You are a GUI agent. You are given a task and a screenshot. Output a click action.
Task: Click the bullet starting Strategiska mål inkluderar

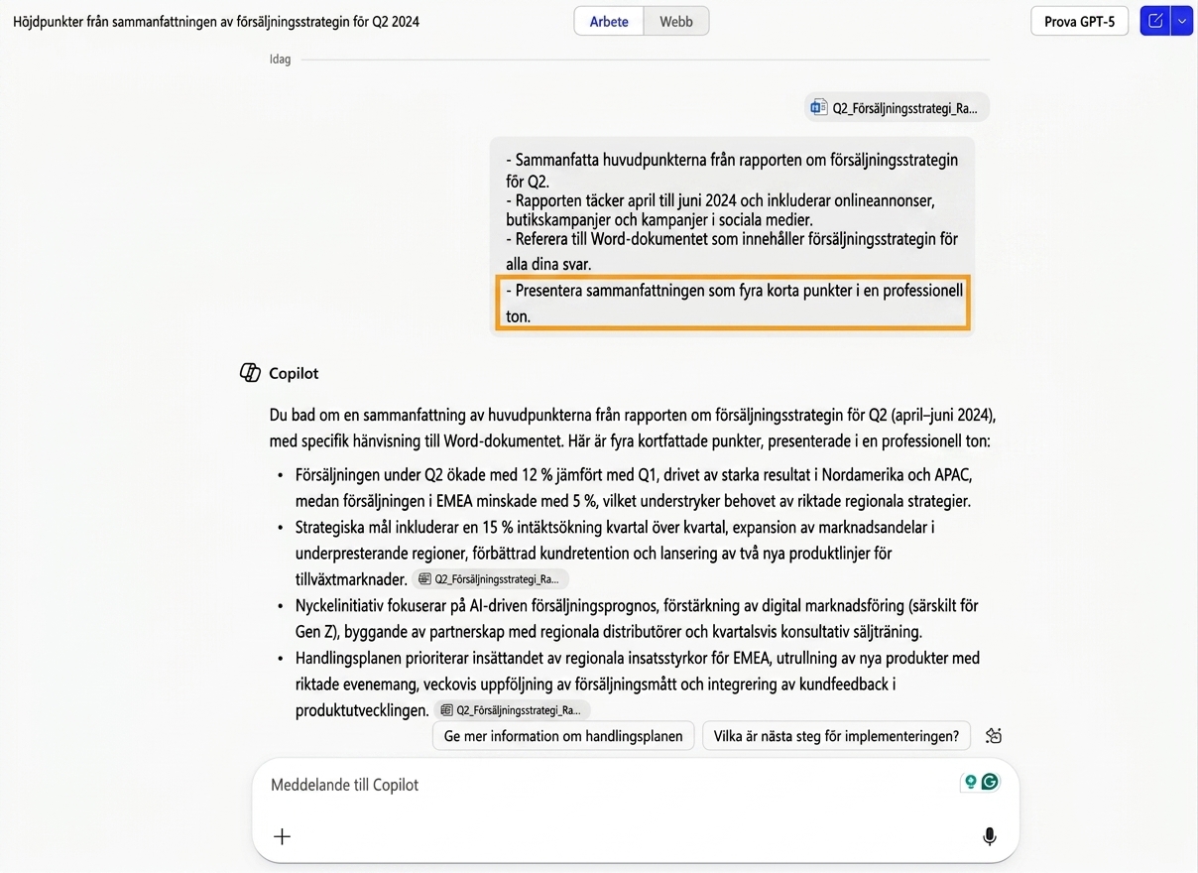point(615,553)
